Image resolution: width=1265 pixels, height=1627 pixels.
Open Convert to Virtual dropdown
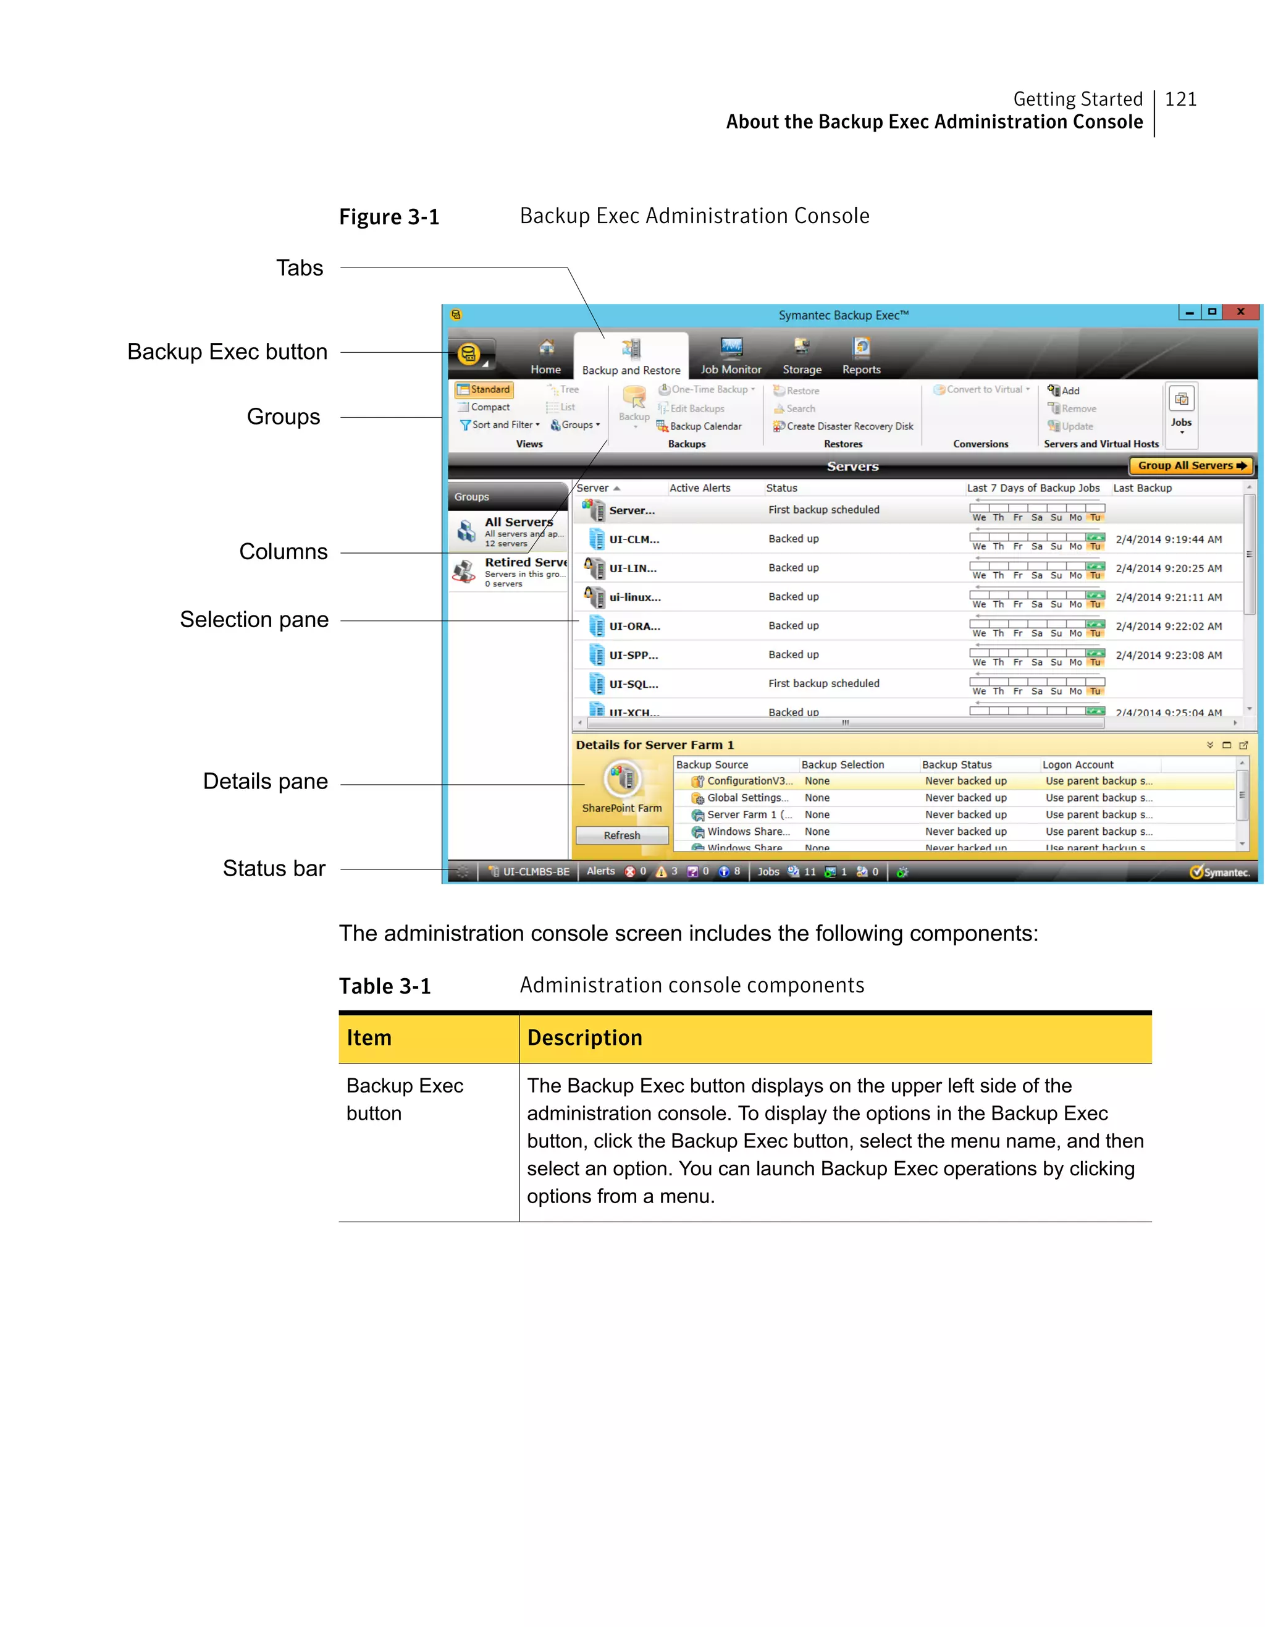click(x=981, y=390)
